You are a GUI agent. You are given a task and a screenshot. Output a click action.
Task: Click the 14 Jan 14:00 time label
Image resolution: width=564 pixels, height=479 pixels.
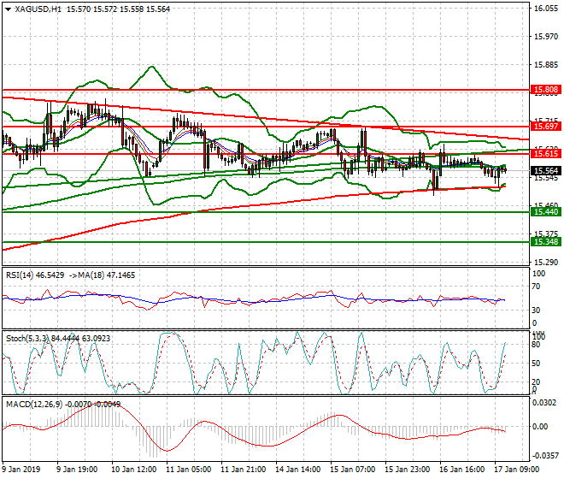298,470
